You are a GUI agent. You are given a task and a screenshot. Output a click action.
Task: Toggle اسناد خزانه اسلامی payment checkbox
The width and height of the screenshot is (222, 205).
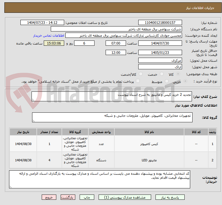(138, 81)
